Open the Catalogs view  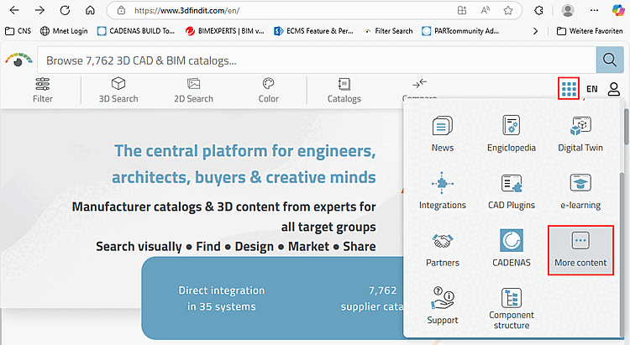pyautogui.click(x=344, y=90)
